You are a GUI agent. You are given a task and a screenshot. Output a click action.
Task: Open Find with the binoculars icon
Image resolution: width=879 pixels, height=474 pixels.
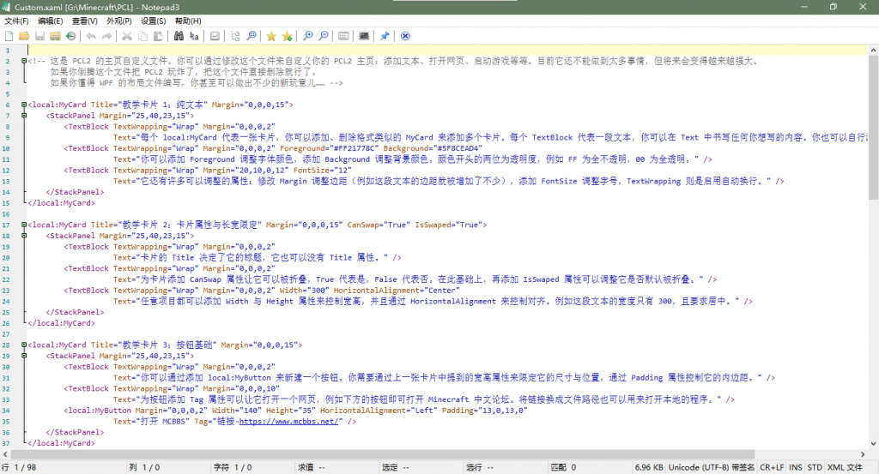179,36
